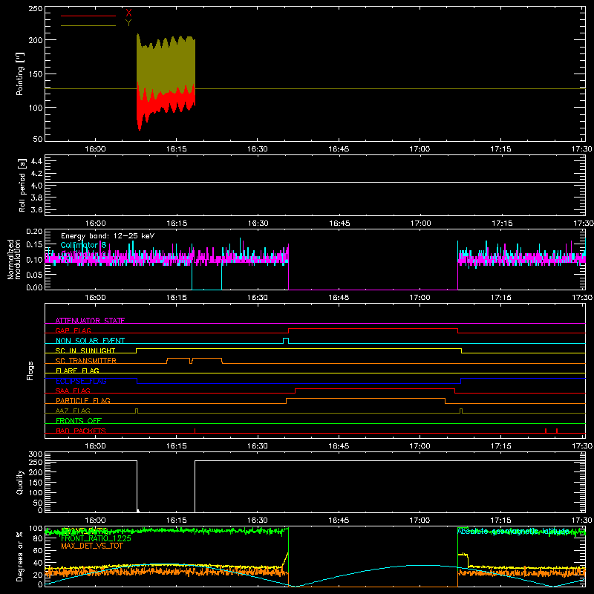Click the olive "Y" legend letter
Image resolution: width=594 pixels, height=594 pixels.
pyautogui.click(x=128, y=22)
